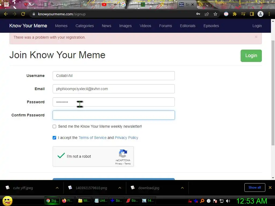
Task: Open the Forums nav item
Action: click(x=165, y=26)
